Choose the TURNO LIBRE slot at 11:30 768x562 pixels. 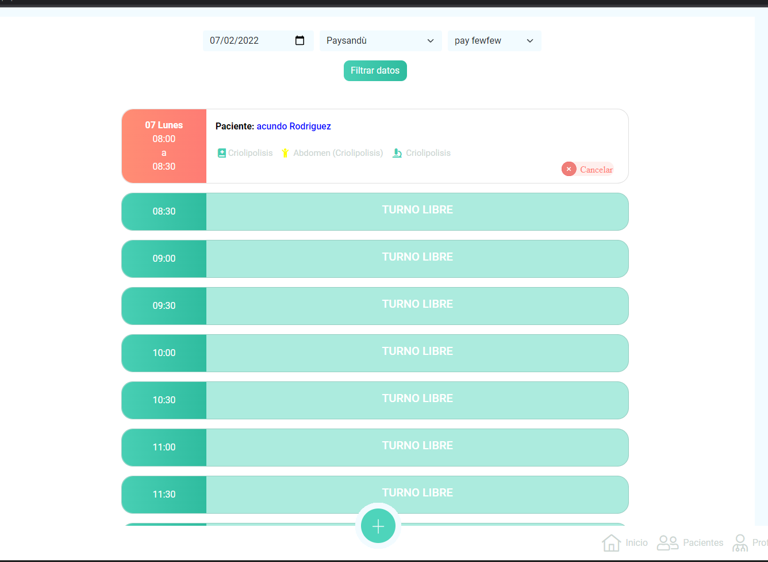417,495
